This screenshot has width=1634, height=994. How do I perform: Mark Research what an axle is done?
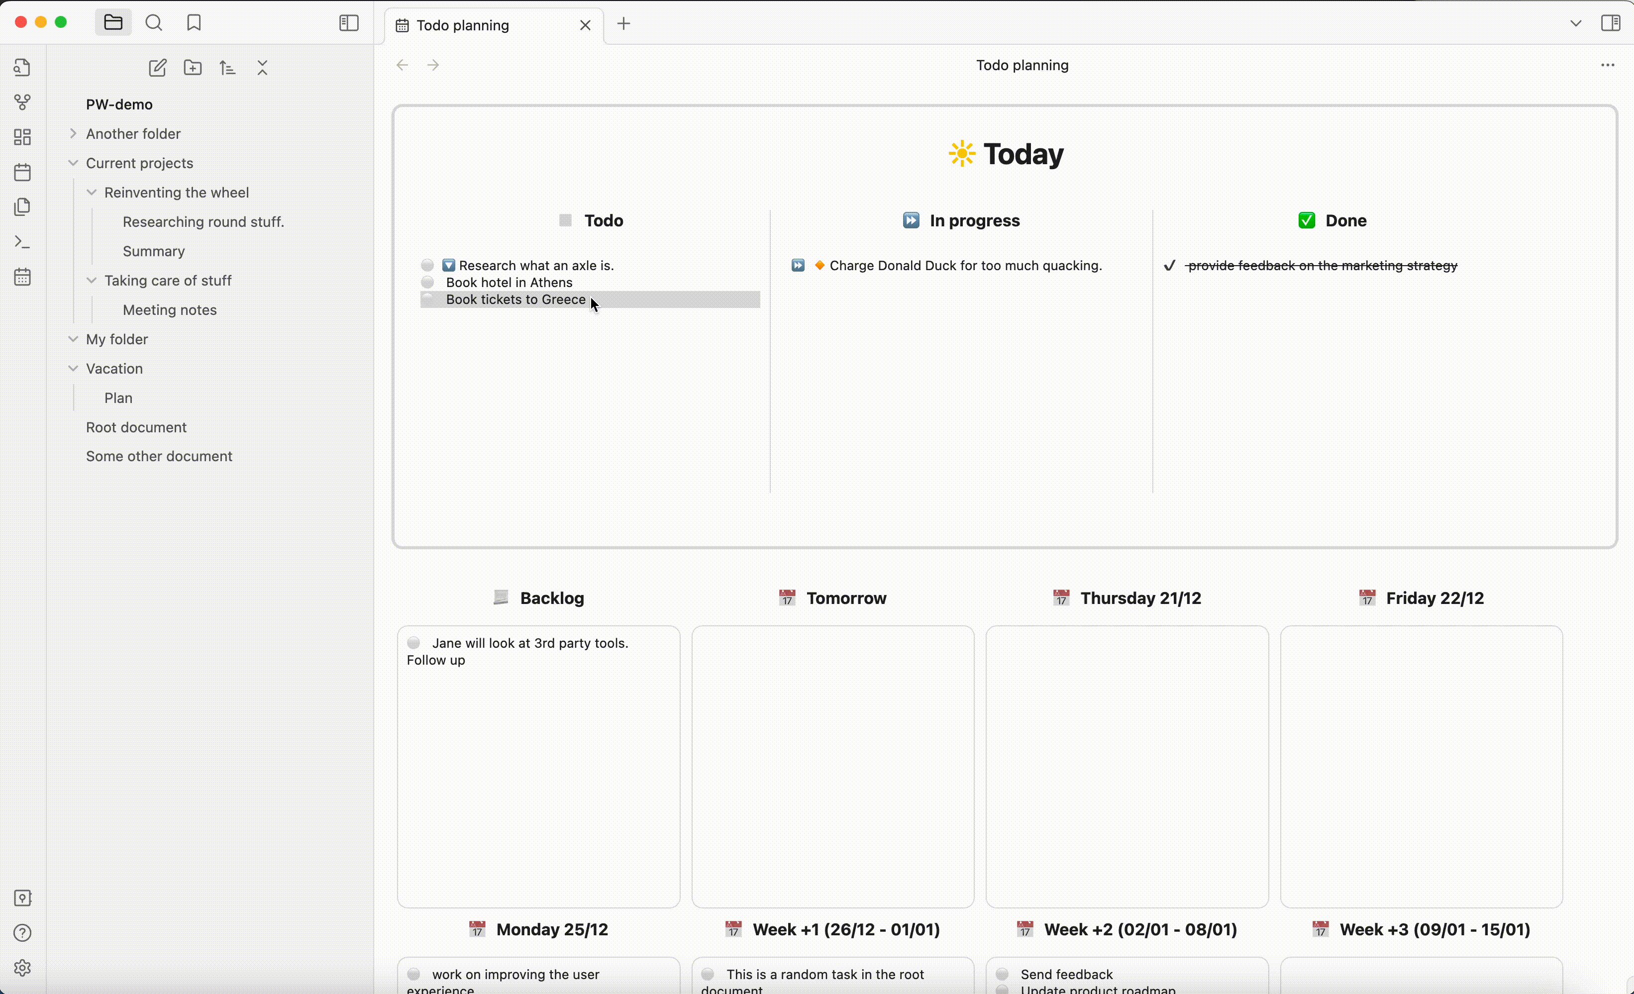(428, 265)
